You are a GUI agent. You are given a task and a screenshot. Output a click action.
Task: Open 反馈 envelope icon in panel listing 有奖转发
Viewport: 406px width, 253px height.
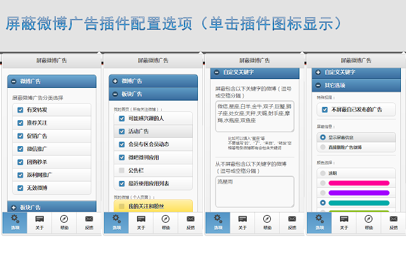pos(89,219)
